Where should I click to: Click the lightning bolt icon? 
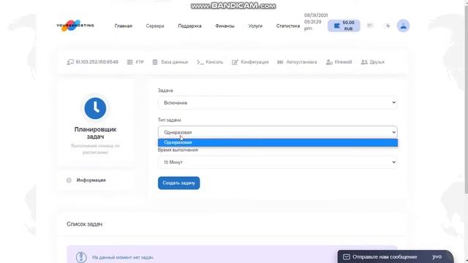click(388, 26)
